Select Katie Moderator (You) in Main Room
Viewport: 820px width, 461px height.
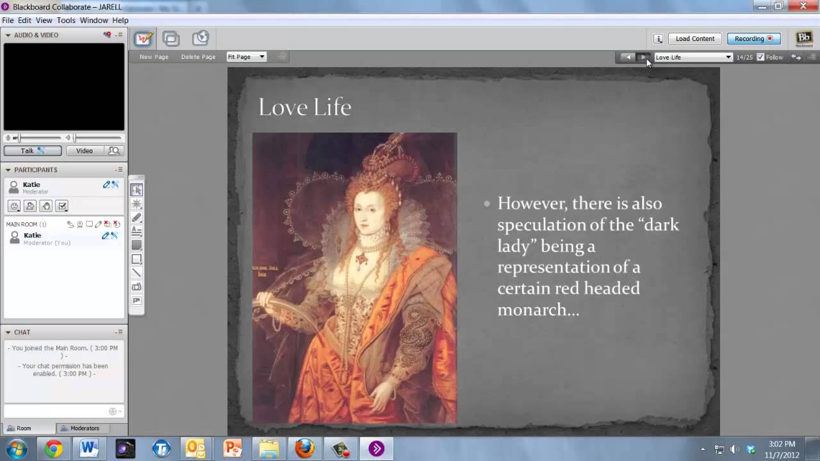[x=63, y=238]
